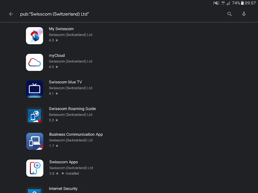The width and height of the screenshot is (258, 193).
Task: Select the Swisscom blue TV title
Action: pos(65,82)
